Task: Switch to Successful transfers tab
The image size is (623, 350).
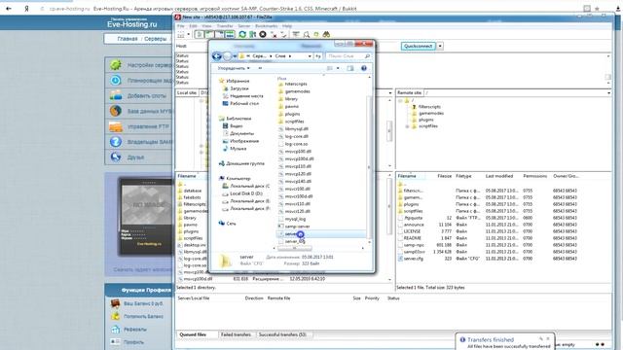Action: 282,334
